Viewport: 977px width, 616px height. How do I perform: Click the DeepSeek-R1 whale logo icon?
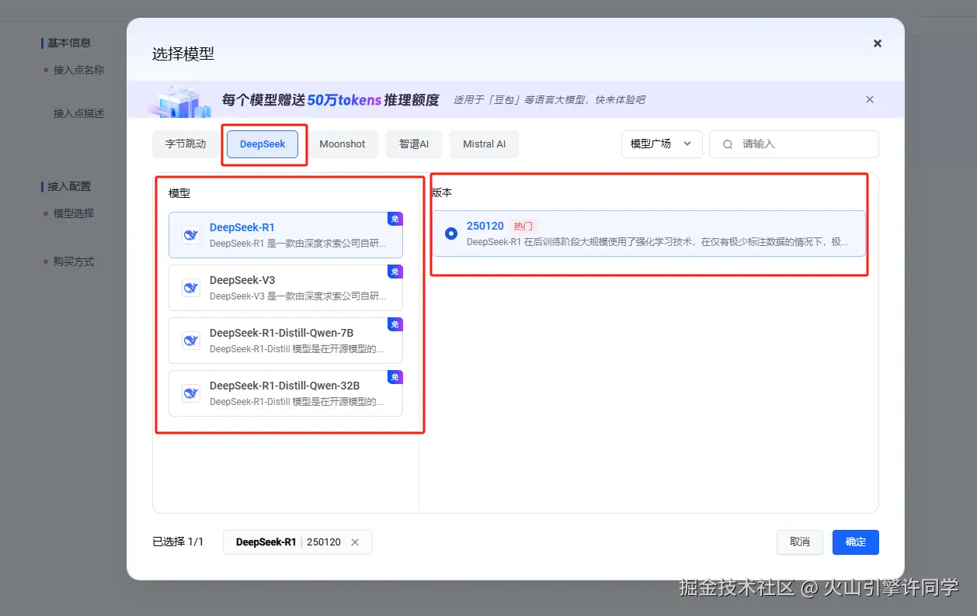click(x=191, y=235)
